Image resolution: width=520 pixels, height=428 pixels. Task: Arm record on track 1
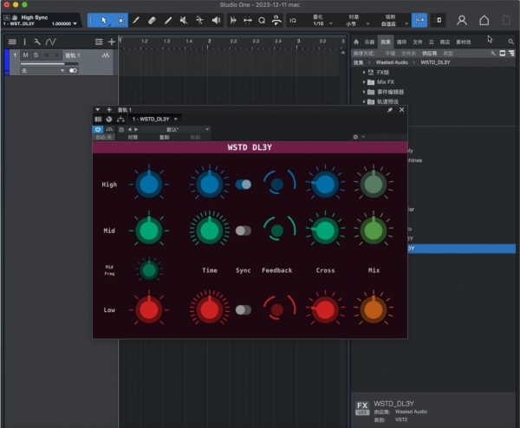47,55
